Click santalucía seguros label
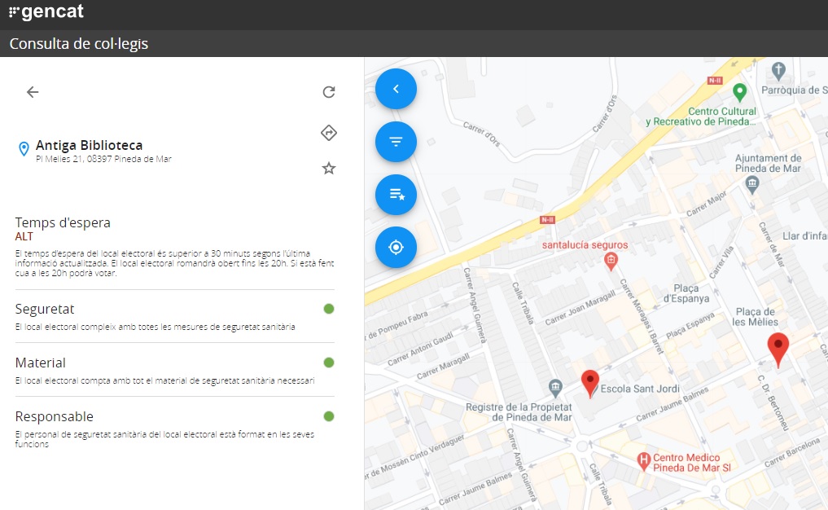The width and height of the screenshot is (828, 510). pos(585,244)
